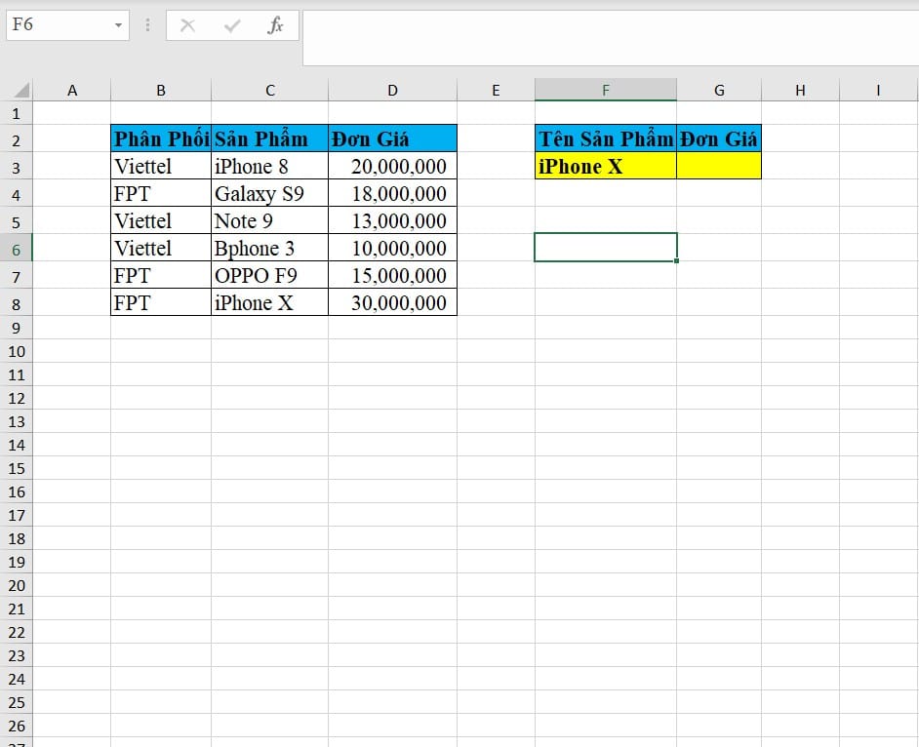Select column F header

pos(606,91)
